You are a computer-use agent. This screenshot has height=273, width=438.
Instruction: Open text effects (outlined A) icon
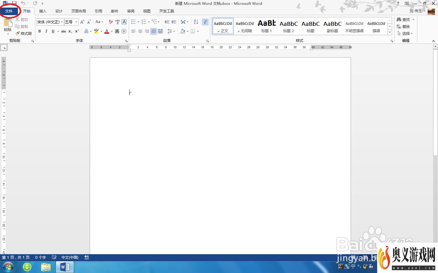tap(86, 31)
